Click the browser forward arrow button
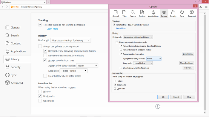 7,7
